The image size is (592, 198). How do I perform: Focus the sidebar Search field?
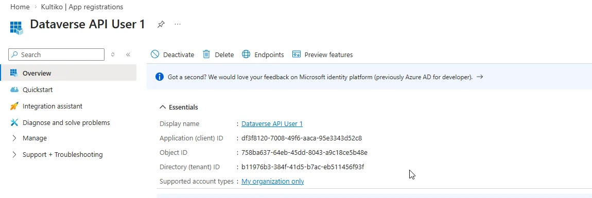click(56, 55)
